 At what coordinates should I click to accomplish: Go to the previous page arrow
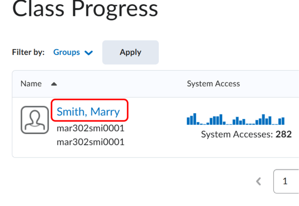258,181
